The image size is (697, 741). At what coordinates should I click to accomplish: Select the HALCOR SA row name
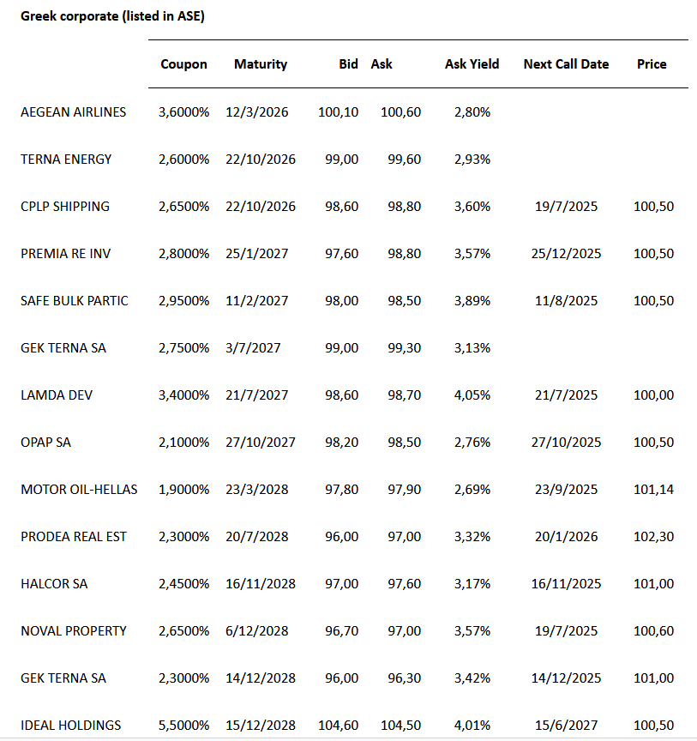pos(54,584)
